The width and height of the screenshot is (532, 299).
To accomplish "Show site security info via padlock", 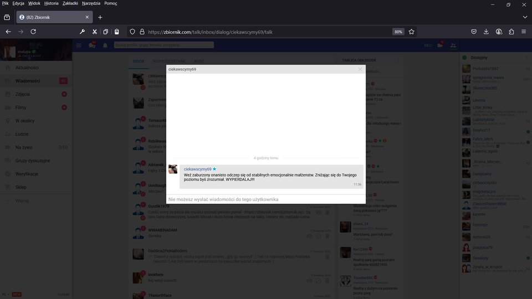I will (x=142, y=32).
